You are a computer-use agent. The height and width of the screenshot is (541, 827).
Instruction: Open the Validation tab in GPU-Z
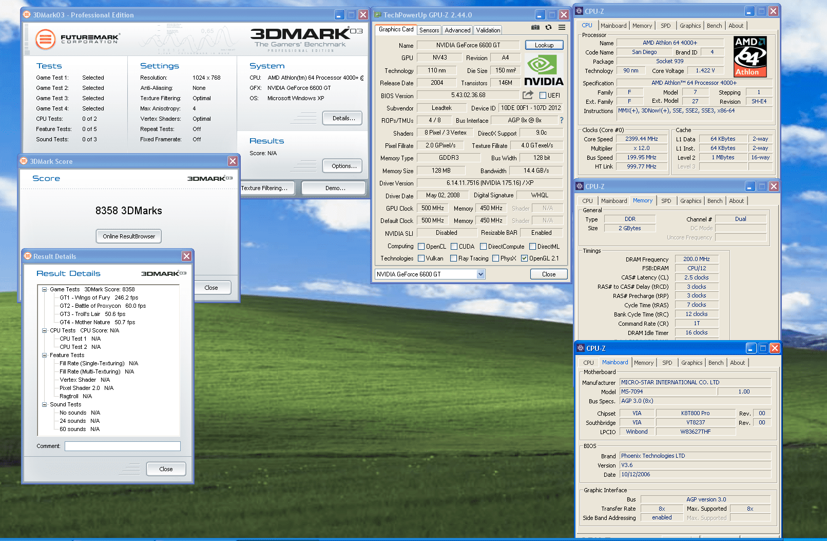click(x=488, y=30)
